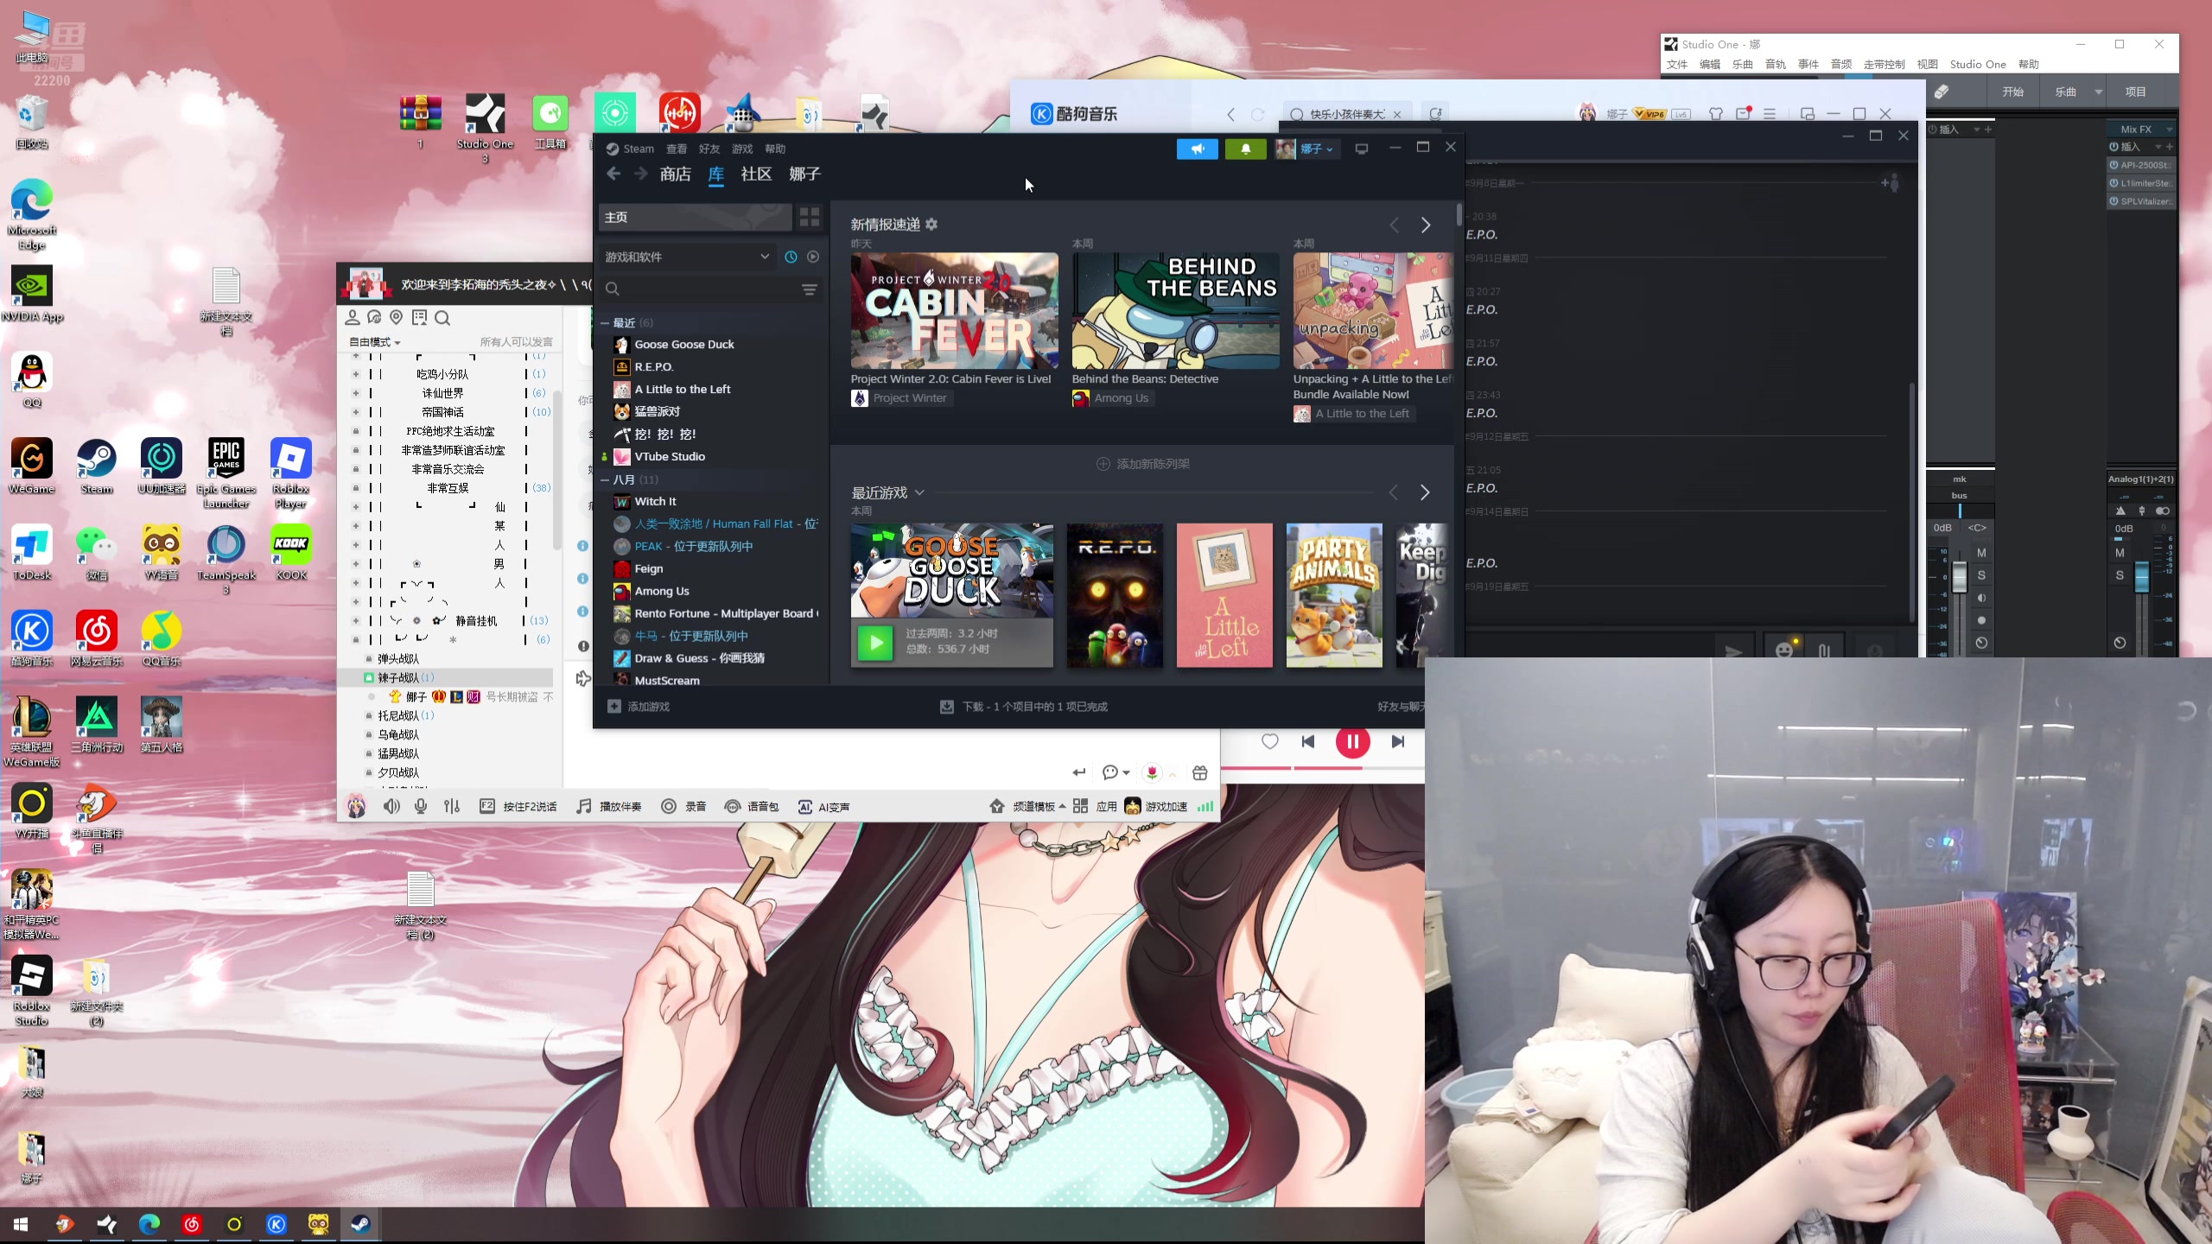2212x1244 pixels.
Task: Click the eraser tool in Studio One toolbar
Action: pos(1942,92)
